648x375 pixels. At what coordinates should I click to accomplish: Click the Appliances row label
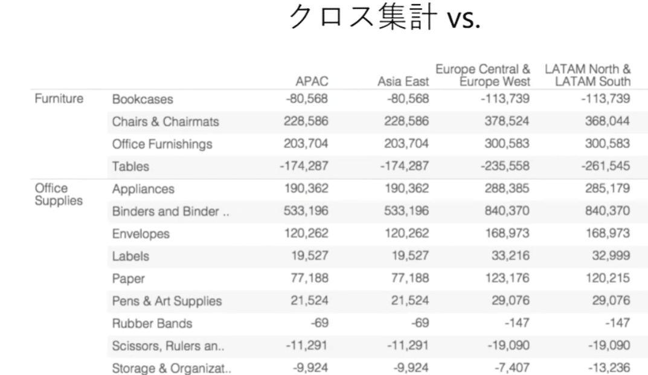pos(143,189)
